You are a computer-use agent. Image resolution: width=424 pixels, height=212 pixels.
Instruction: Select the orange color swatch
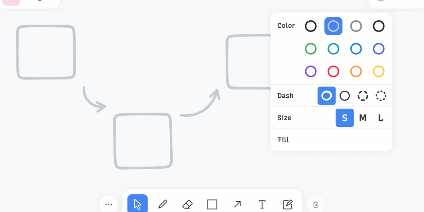pos(356,71)
